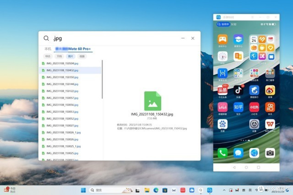293x195 pixels.
Task: Launch Microsoft Edge from taskbar
Action: click(156, 190)
